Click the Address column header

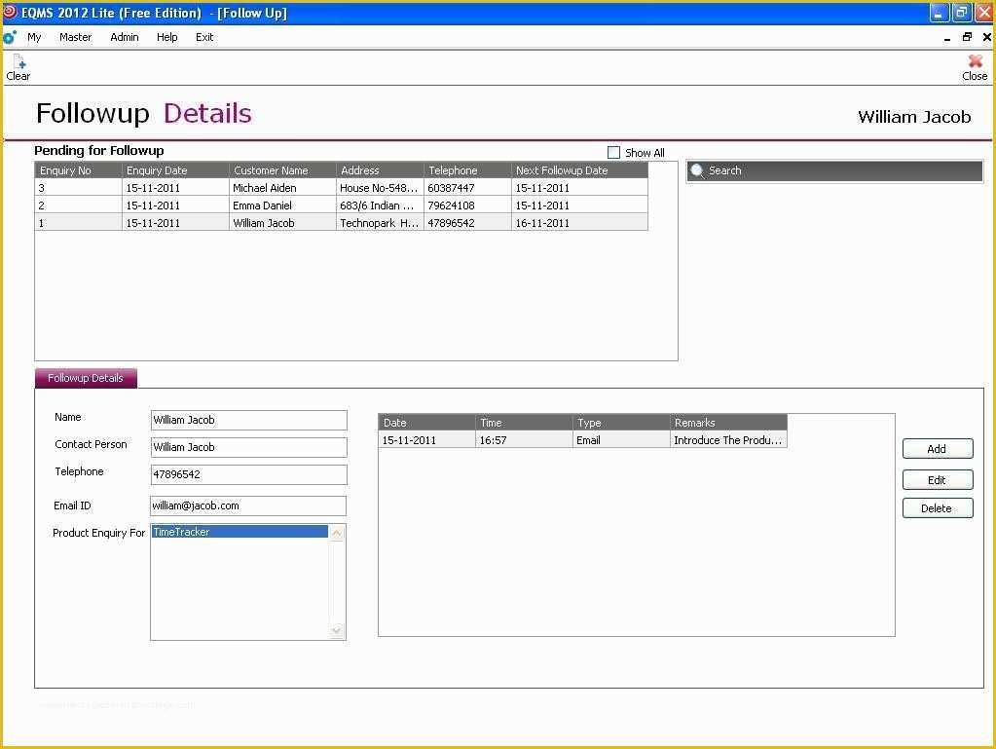380,170
